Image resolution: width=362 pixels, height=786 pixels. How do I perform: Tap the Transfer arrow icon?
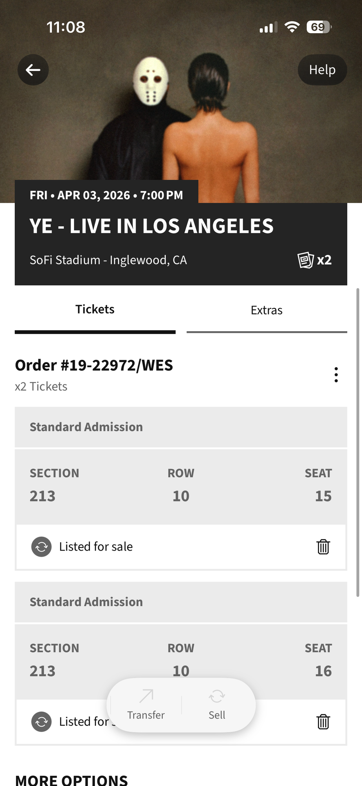tap(146, 696)
